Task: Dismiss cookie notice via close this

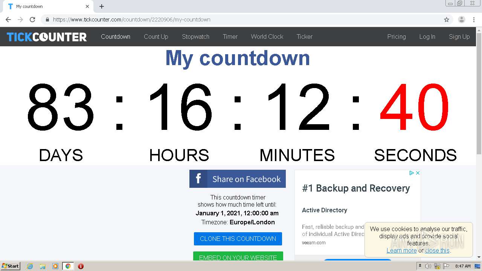Action: [437, 250]
